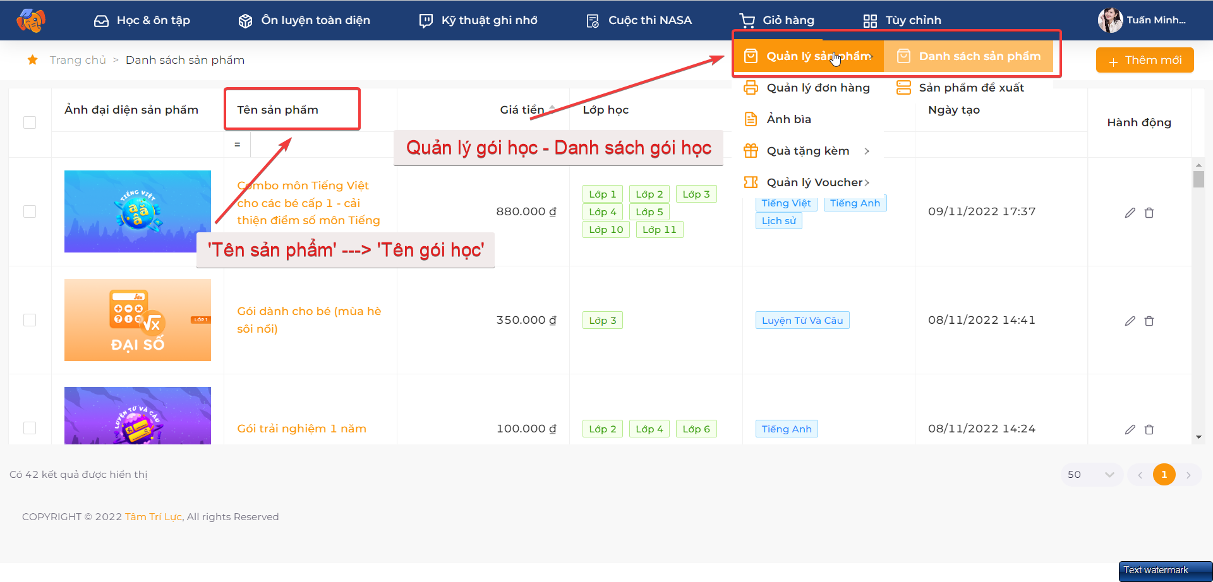Check the Gói dành cho bé row checkbox

tap(30, 320)
